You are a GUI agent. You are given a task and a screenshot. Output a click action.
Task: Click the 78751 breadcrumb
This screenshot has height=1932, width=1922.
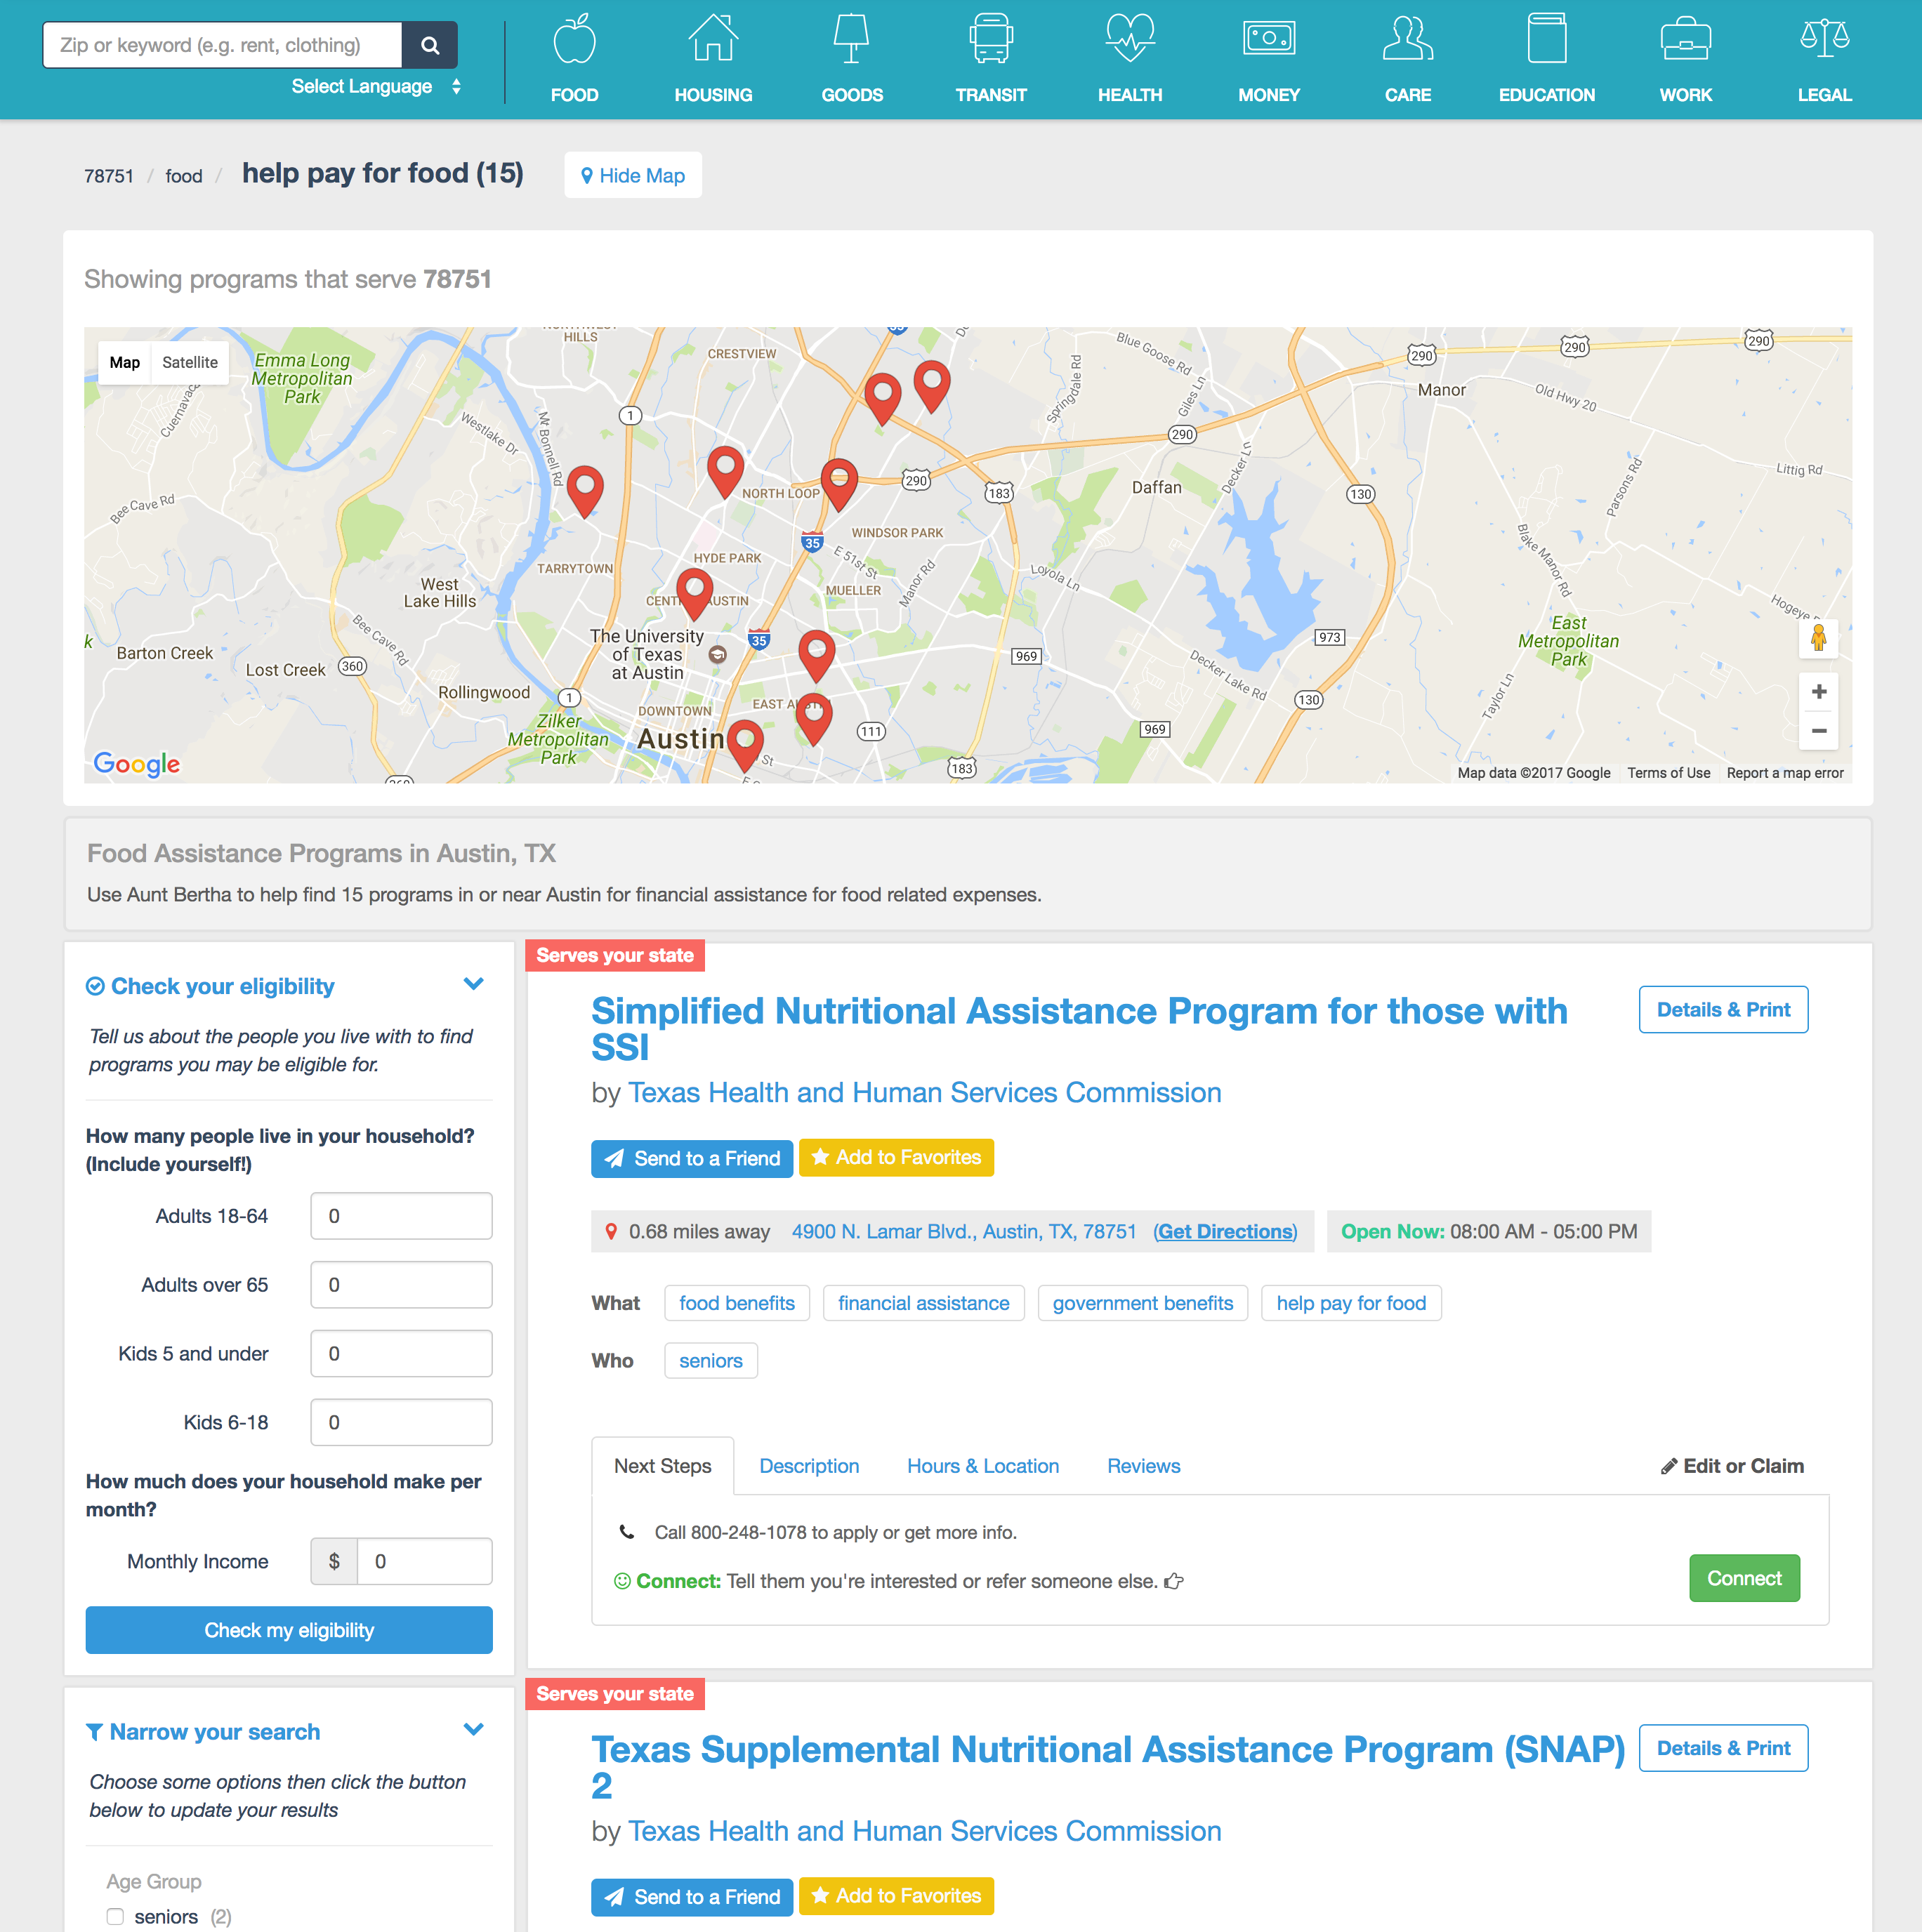click(x=109, y=176)
